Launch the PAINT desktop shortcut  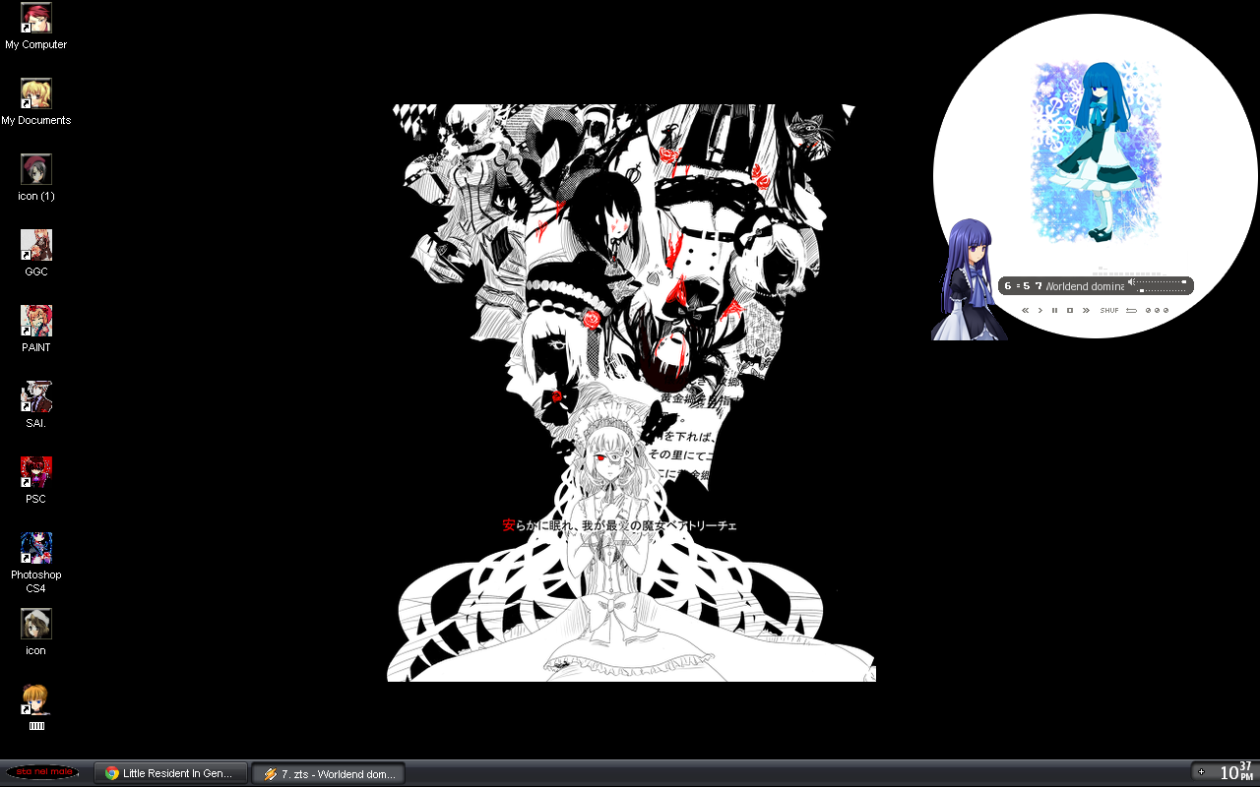35,330
